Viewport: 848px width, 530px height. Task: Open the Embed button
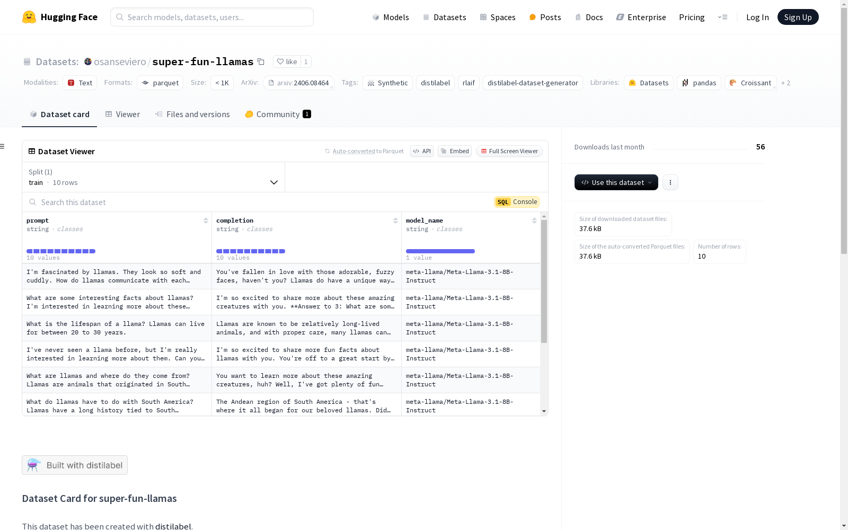point(455,151)
